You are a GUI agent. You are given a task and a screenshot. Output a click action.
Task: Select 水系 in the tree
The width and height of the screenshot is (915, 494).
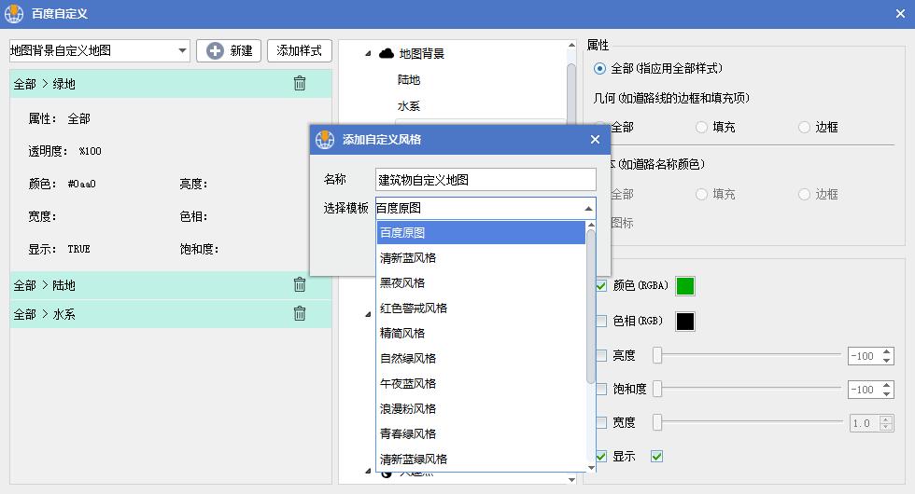pyautogui.click(x=409, y=106)
